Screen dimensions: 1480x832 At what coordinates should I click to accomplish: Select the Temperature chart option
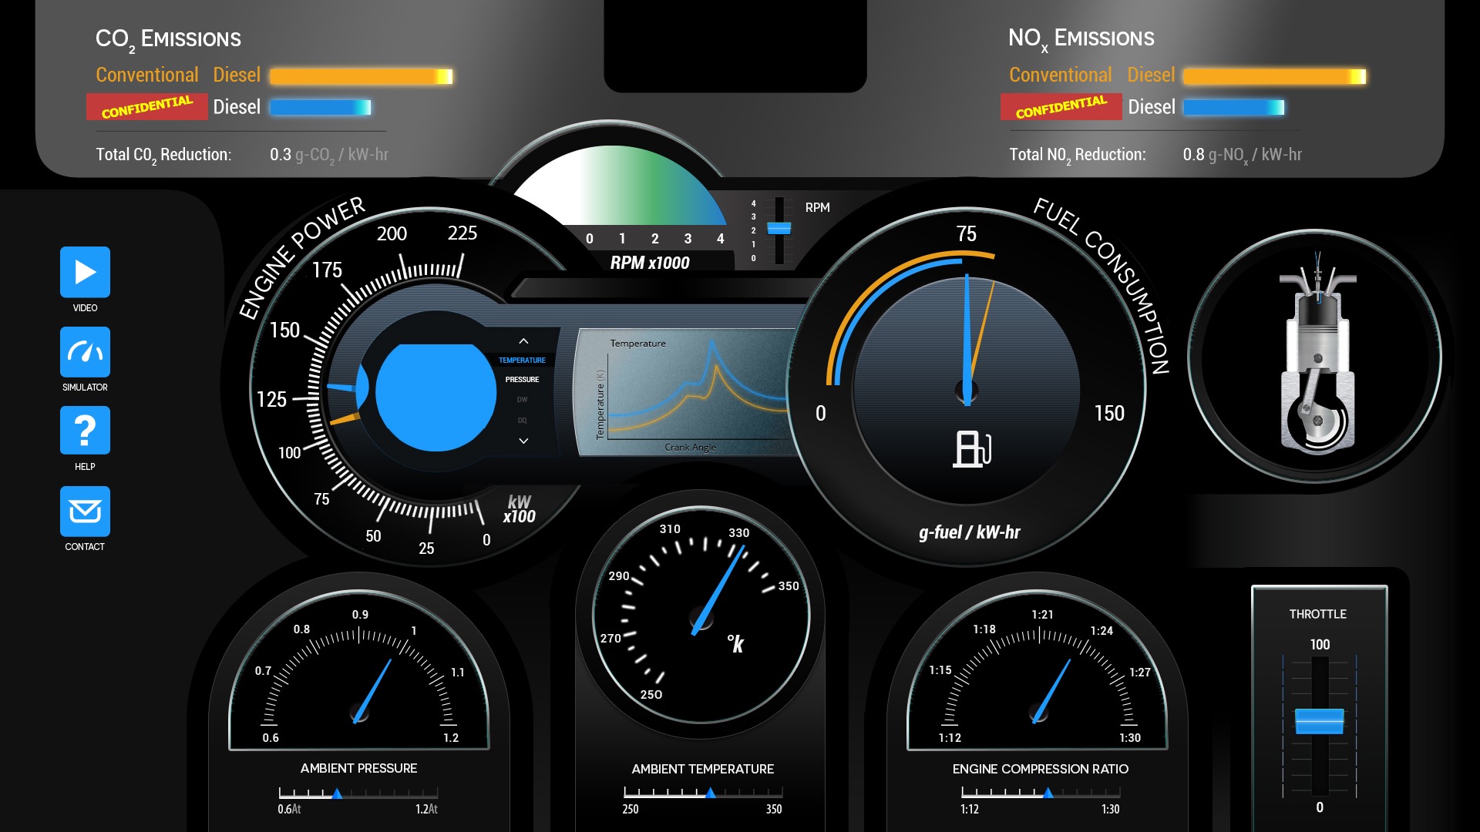pos(522,361)
